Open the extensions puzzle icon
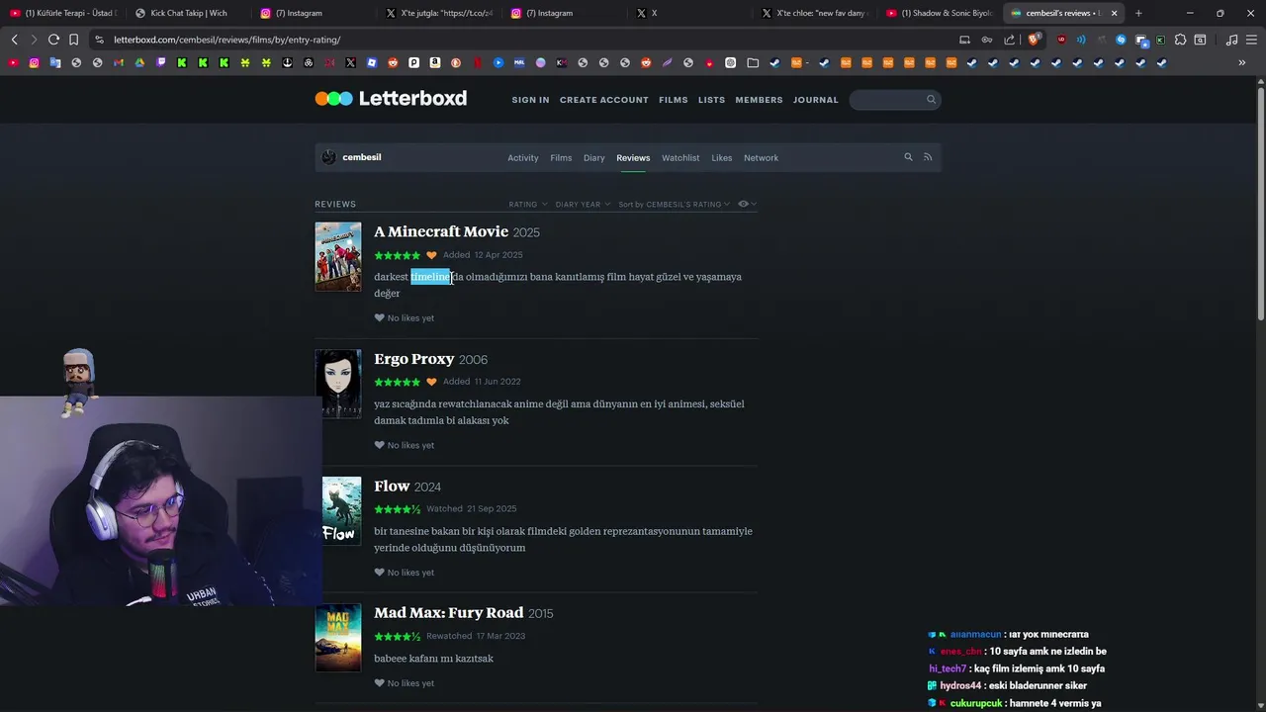 pyautogui.click(x=1180, y=40)
